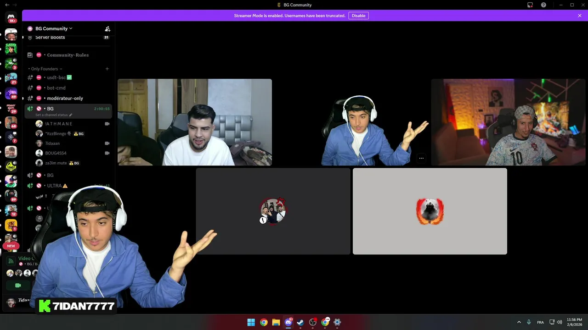
Task: Toggle the camera button in voice panel
Action: pos(18,285)
